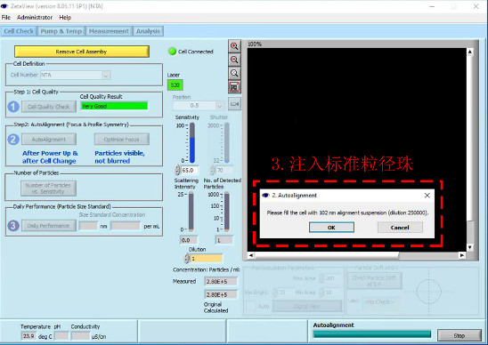Confirm the Autoalignment dialog with OK

point(331,228)
